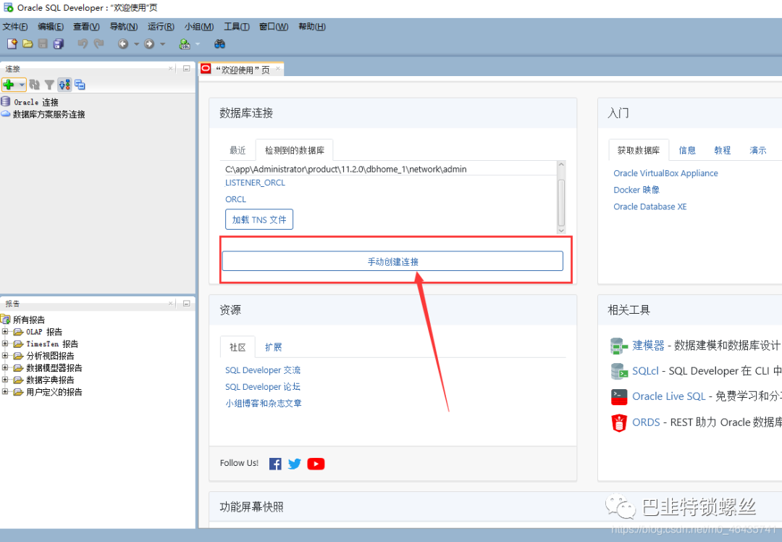The height and width of the screenshot is (542, 782).
Task: Switch to the 扩展 tab
Action: pyautogui.click(x=273, y=347)
